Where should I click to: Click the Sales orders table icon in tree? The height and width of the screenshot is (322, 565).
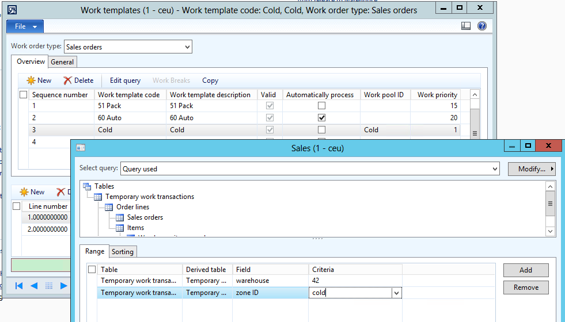pyautogui.click(x=120, y=217)
